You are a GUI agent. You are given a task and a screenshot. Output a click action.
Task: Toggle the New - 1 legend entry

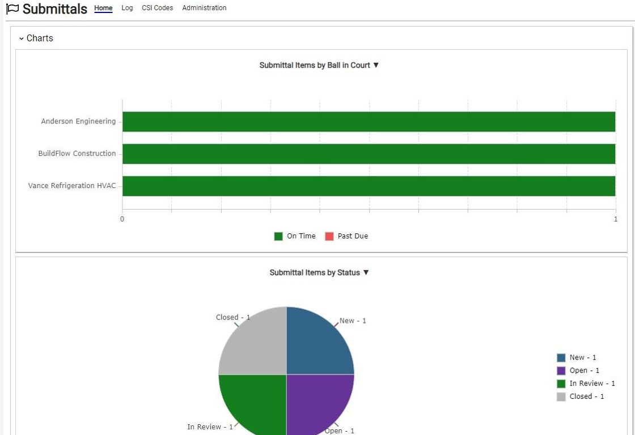(x=576, y=358)
